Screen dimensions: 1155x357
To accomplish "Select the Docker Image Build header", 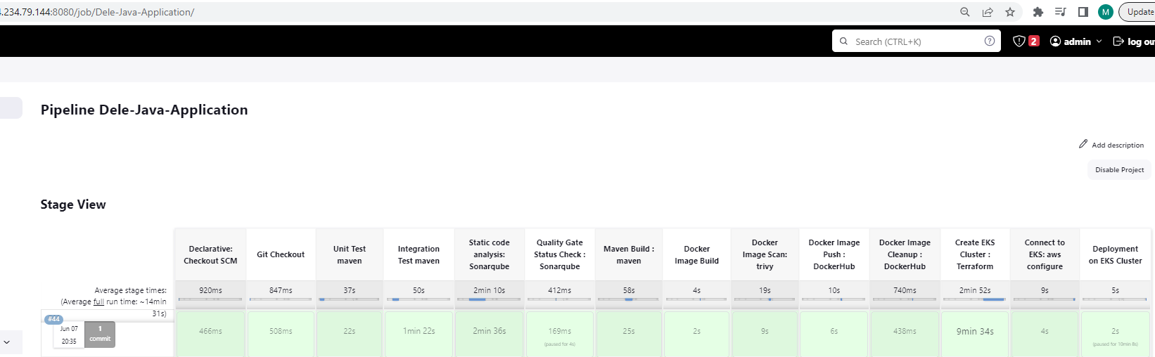I will point(696,254).
